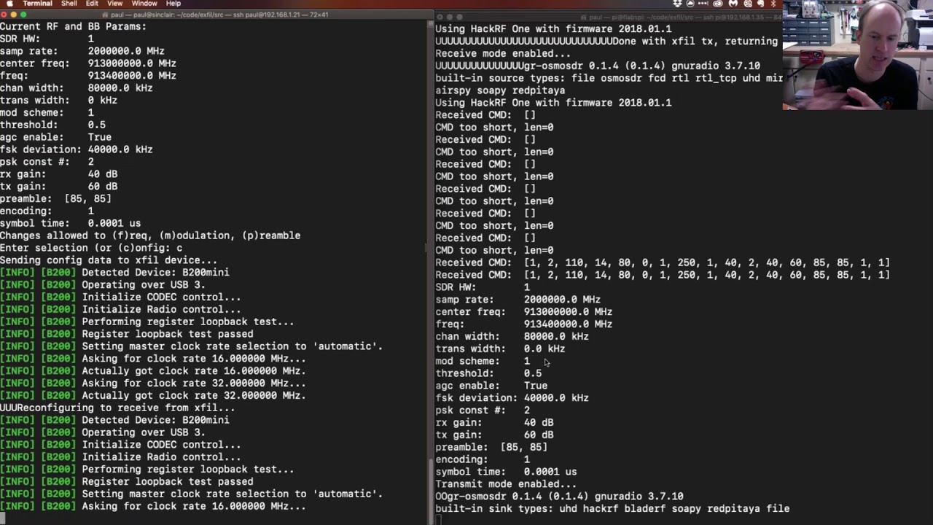
Task: Click 'Changes allowed to (f)req, (m)odulation, (p)reamble' line
Action: click(150, 236)
